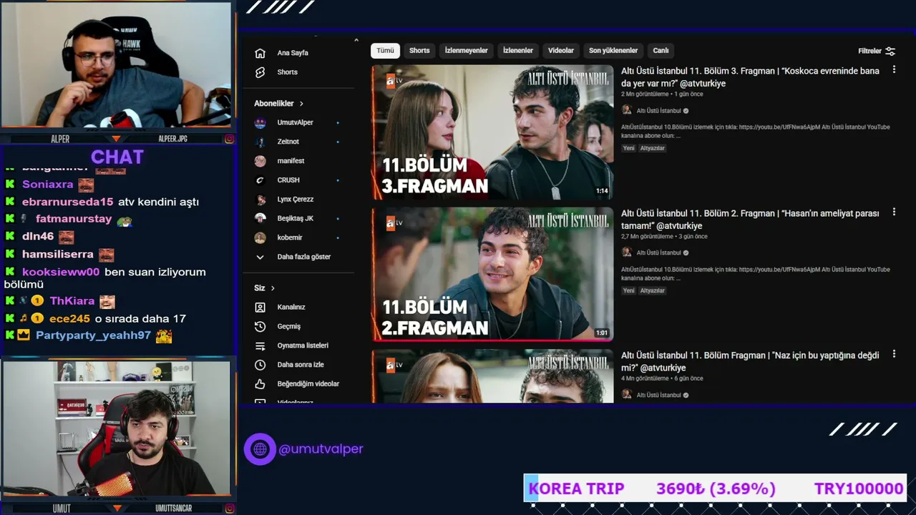Screen dimensions: 916x515
Task: Open the Filtreler button
Action: pos(877,51)
